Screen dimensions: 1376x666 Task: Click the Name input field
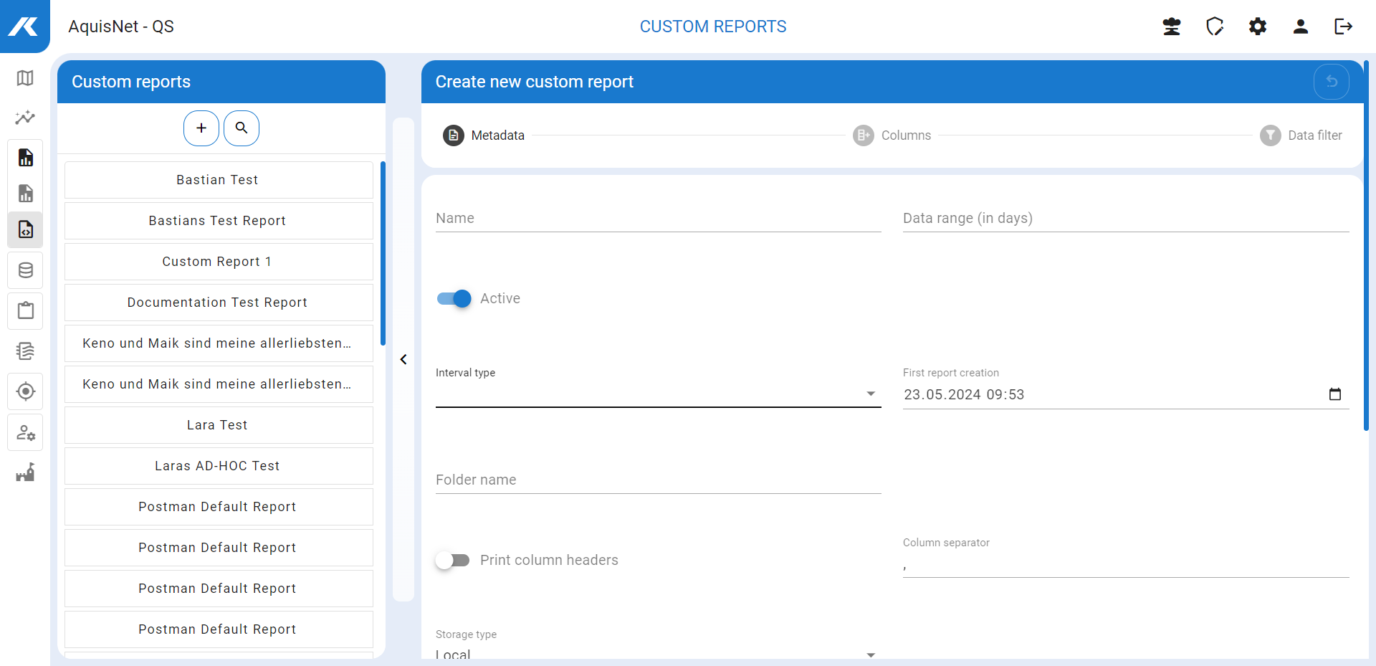[658, 219]
